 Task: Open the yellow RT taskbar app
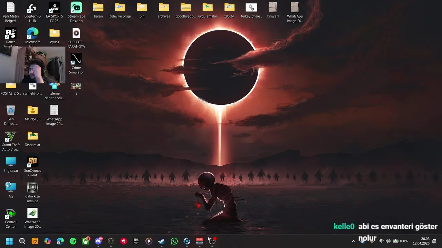tap(35, 241)
